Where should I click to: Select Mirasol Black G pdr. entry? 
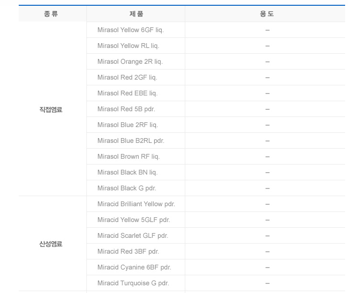127,188
